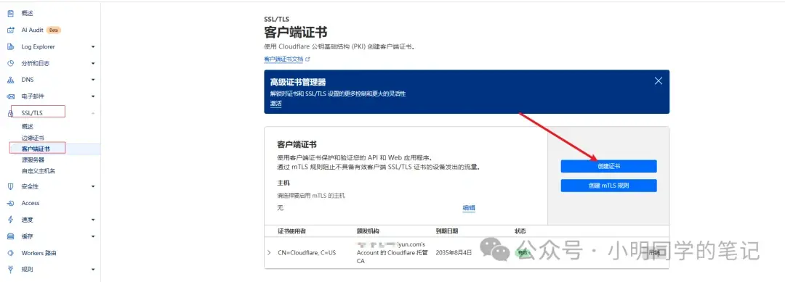Click the 创建证书 button

[x=608, y=166]
